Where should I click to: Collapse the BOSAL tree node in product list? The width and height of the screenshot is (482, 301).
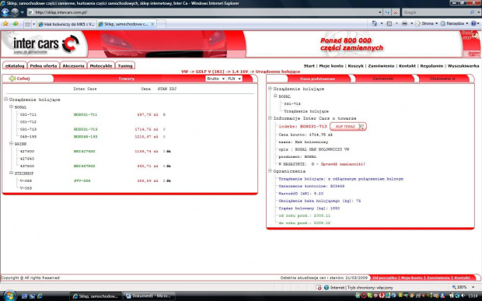click(x=11, y=107)
